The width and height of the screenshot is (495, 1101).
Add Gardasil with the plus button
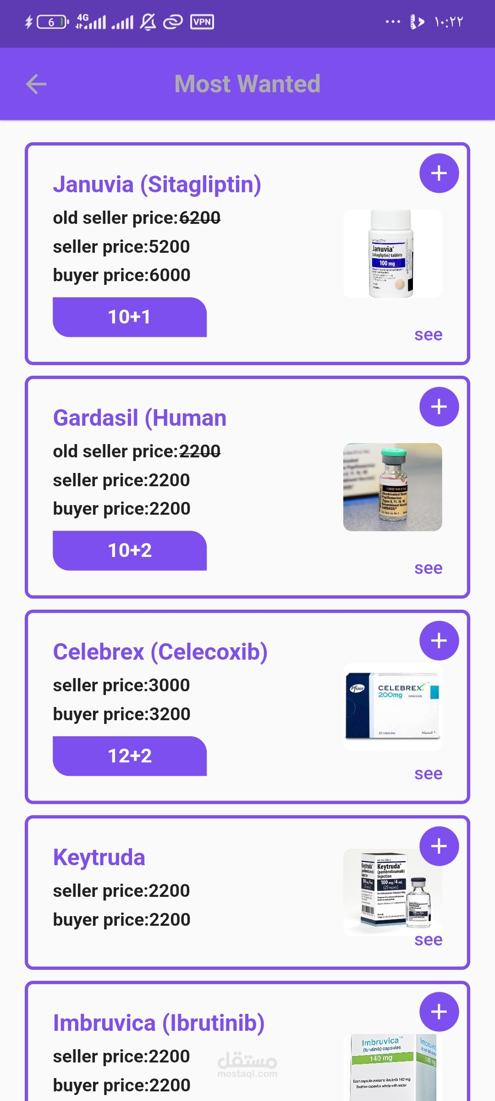click(x=439, y=407)
